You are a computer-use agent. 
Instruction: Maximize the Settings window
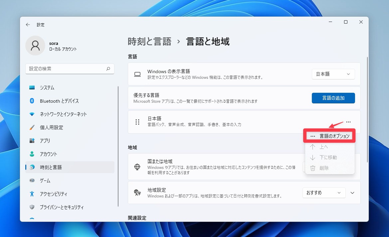click(346, 22)
